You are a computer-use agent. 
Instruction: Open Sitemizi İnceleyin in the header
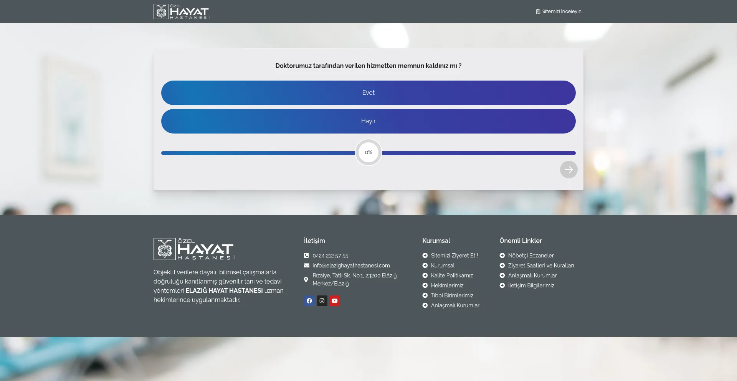coord(559,12)
